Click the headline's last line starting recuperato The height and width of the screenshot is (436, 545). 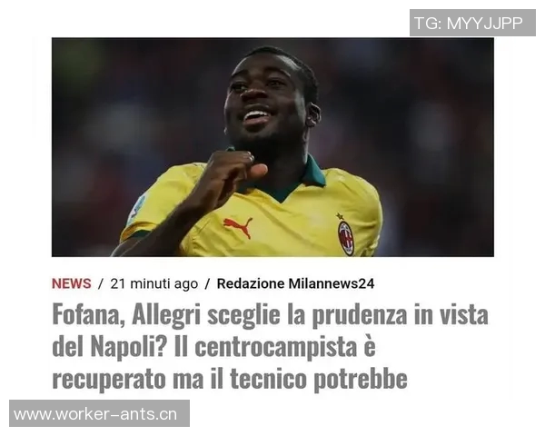[230, 379]
